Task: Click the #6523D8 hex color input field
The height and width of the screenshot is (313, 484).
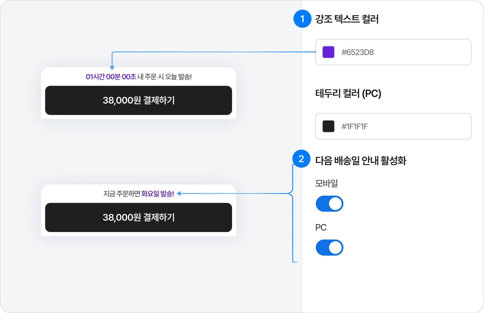Action: click(x=393, y=52)
